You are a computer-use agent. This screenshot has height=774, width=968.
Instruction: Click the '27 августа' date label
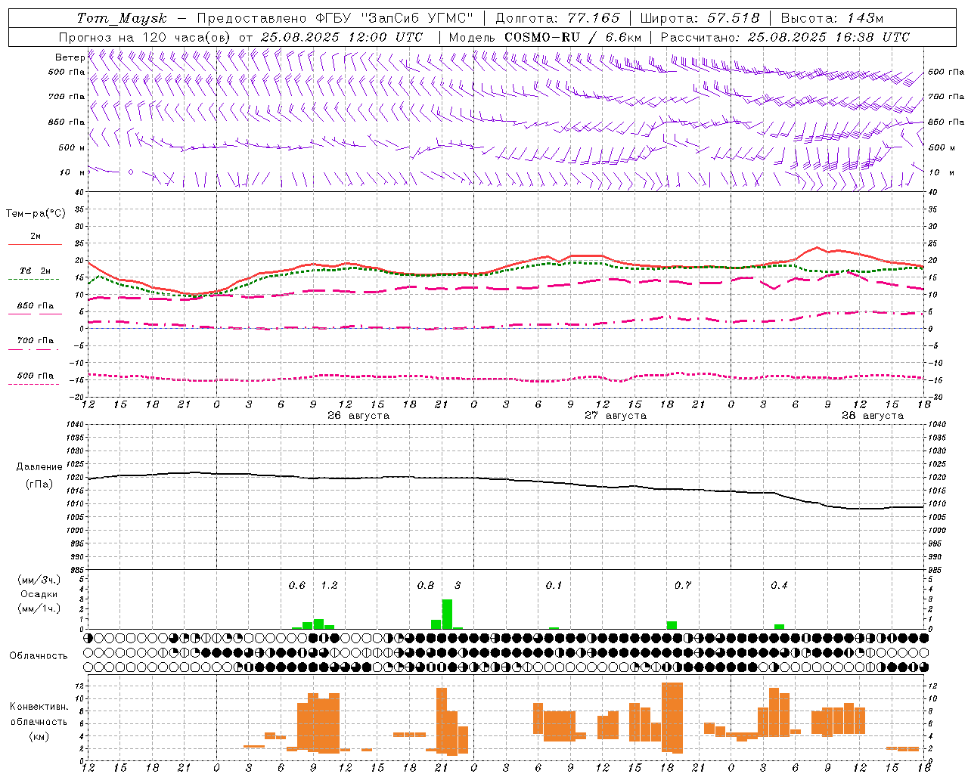tap(616, 416)
